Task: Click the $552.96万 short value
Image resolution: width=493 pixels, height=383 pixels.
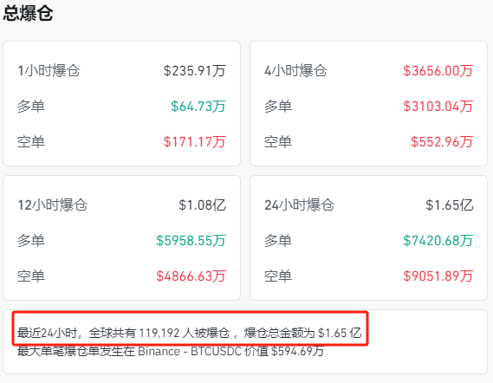Action: (x=442, y=142)
